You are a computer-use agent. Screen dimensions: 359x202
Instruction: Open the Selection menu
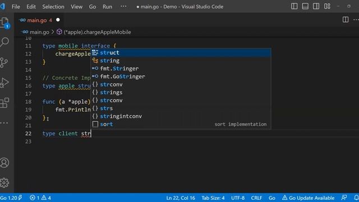53,7
